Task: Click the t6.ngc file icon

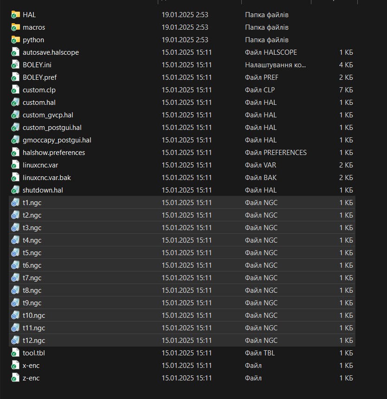Action: click(x=15, y=265)
